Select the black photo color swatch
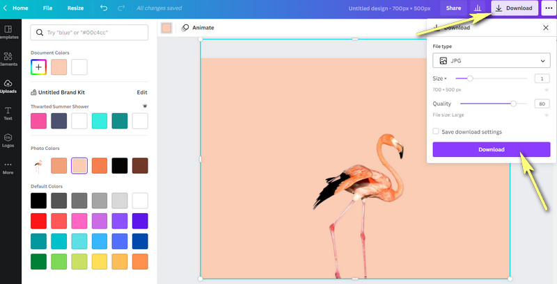This screenshot has height=284, width=557. pyautogui.click(x=120, y=166)
